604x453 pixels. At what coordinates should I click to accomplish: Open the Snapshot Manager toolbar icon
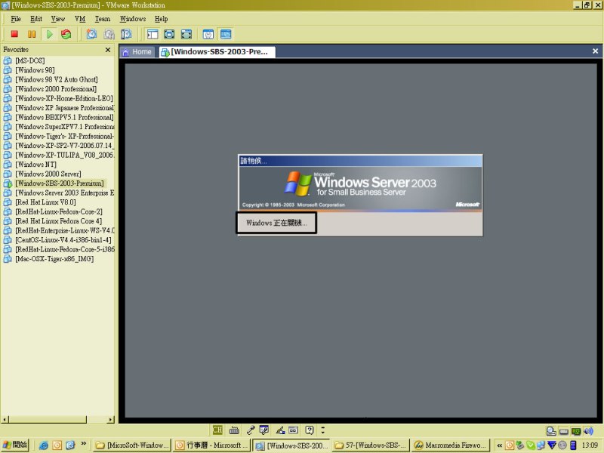(x=126, y=34)
